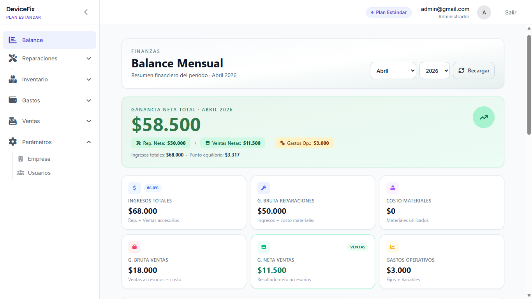Open the month dropdown showing Abril
Image resolution: width=532 pixels, height=299 pixels.
(x=393, y=70)
